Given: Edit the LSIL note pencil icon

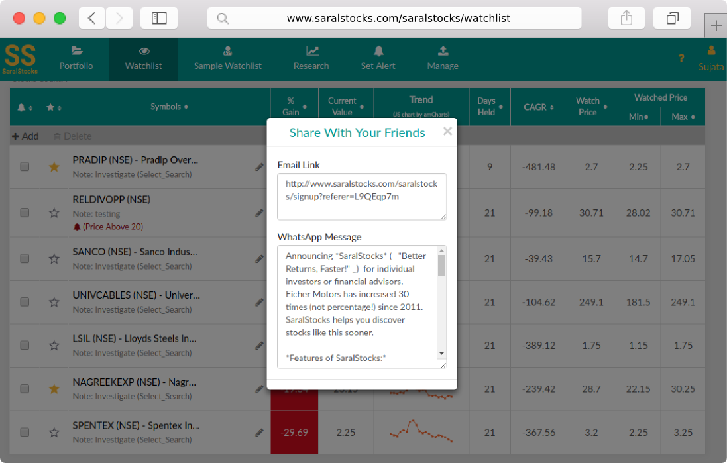Looking at the screenshot, I should (259, 346).
